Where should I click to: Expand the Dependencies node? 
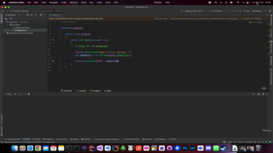point(10,28)
